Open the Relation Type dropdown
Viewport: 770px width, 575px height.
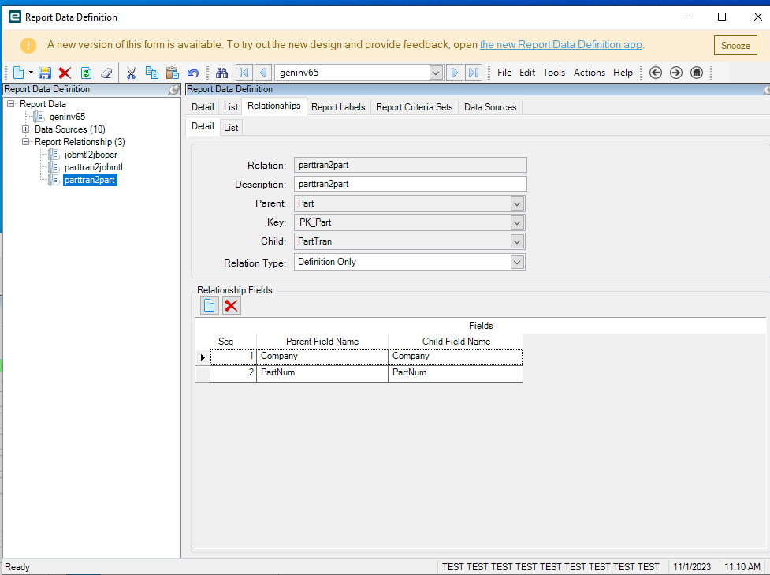[517, 262]
